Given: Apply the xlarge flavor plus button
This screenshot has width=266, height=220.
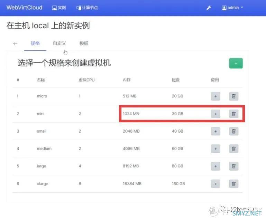Looking at the screenshot, I should tap(215, 184).
